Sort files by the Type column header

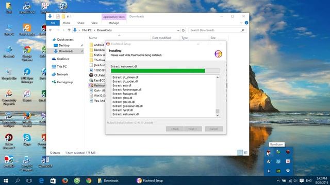185,38
